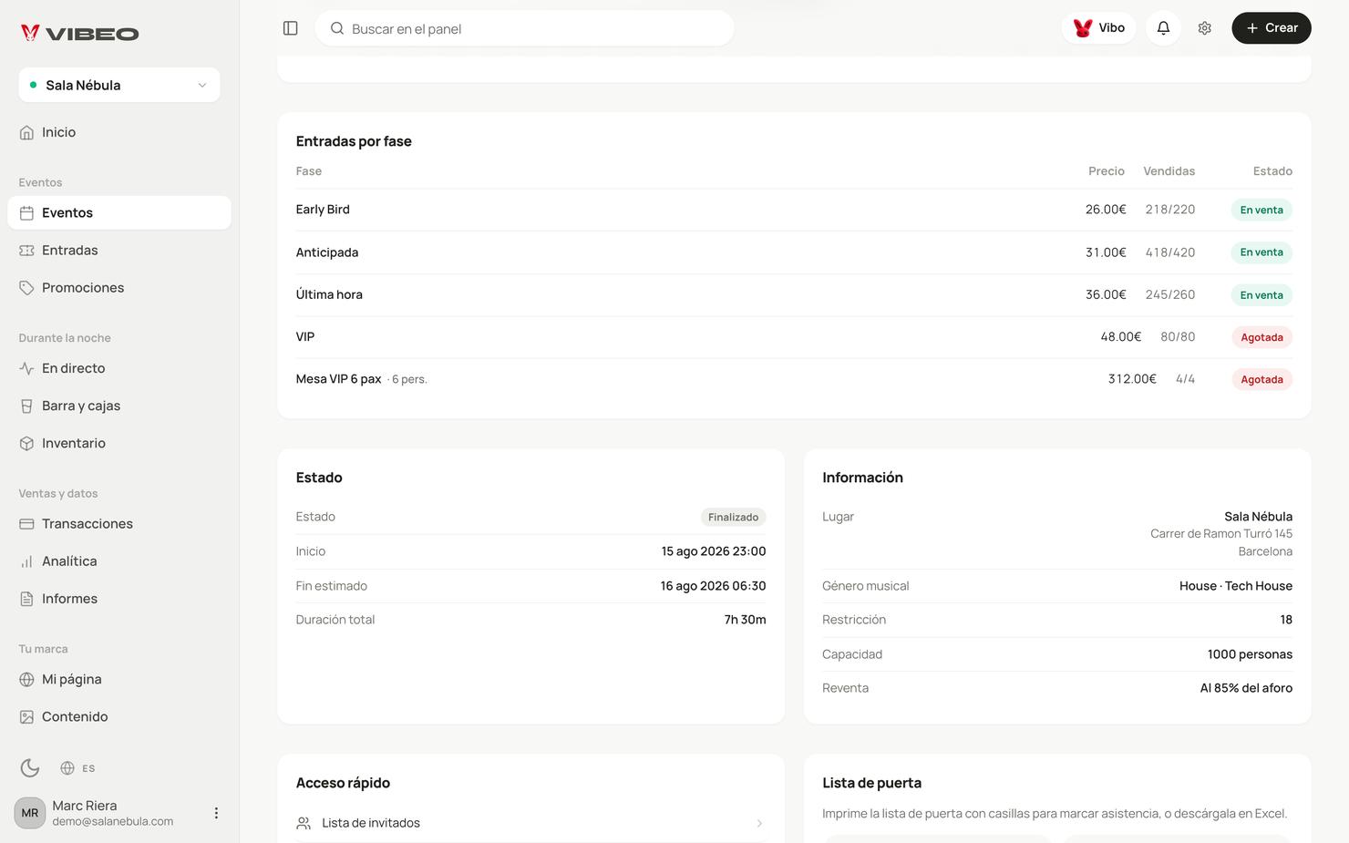Open Inventario page

(x=119, y=443)
